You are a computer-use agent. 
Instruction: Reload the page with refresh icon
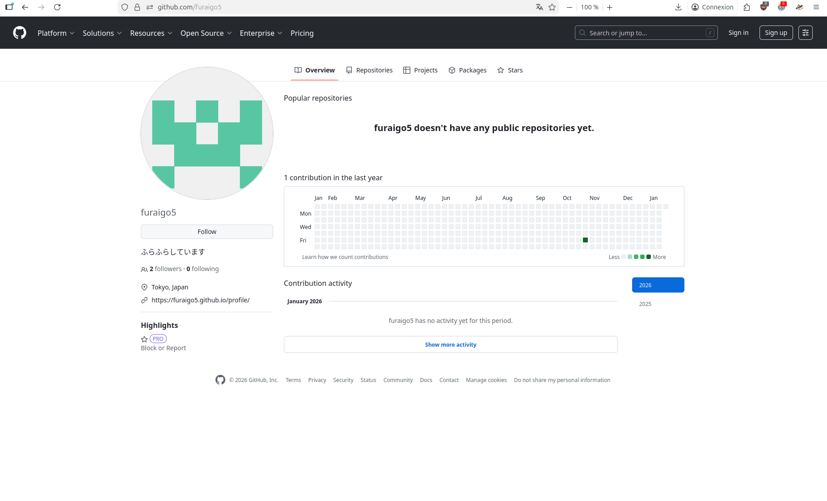[57, 7]
